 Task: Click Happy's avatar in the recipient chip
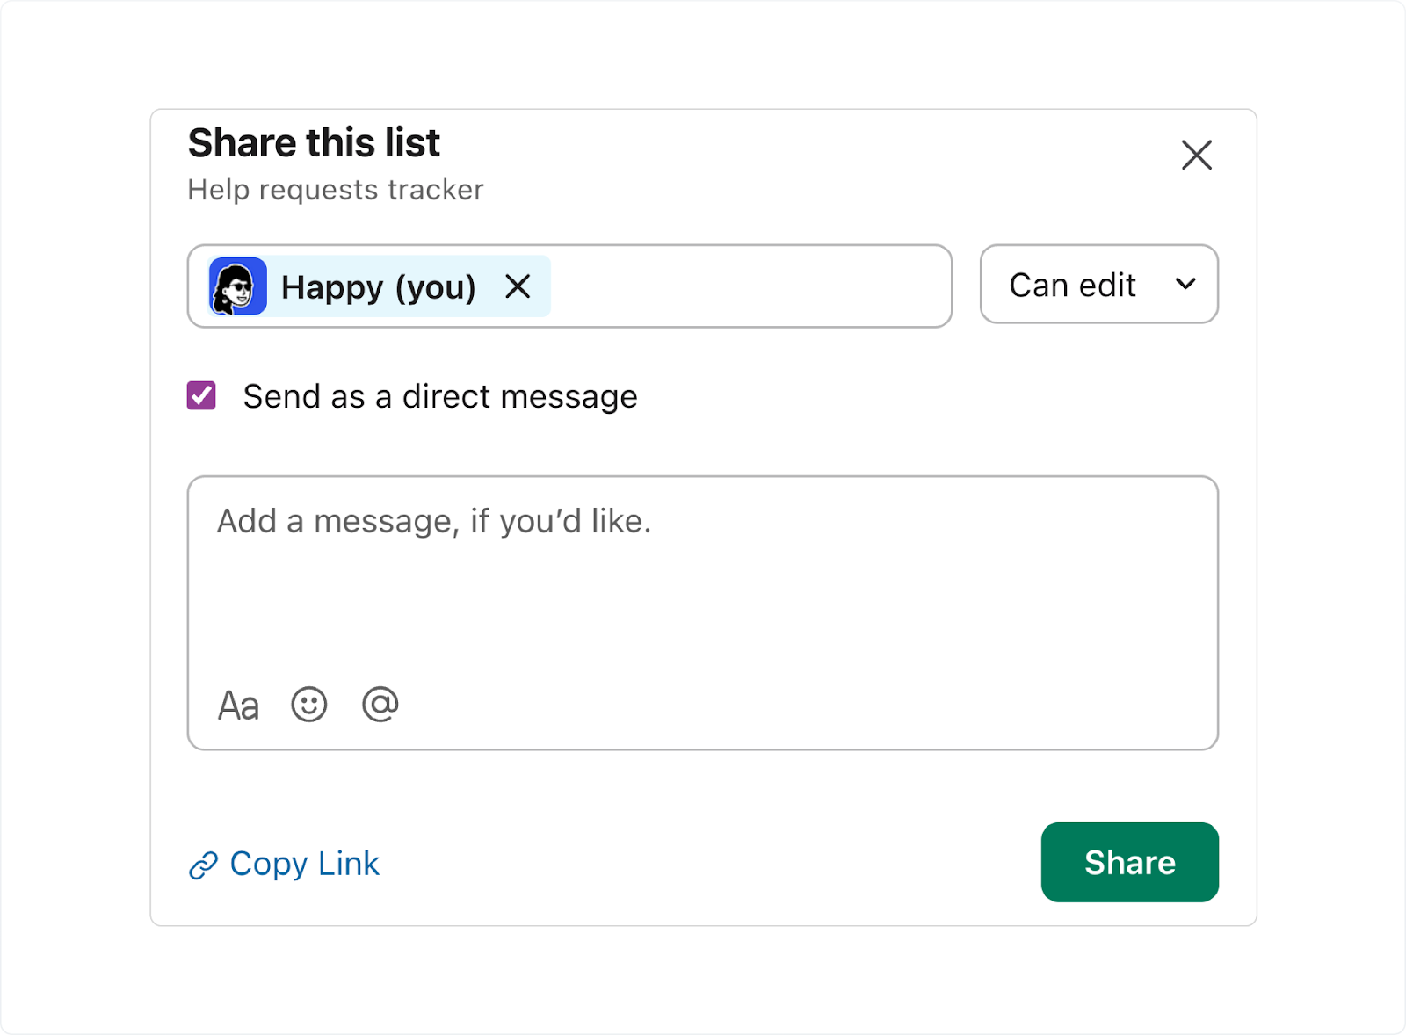pyautogui.click(x=237, y=286)
